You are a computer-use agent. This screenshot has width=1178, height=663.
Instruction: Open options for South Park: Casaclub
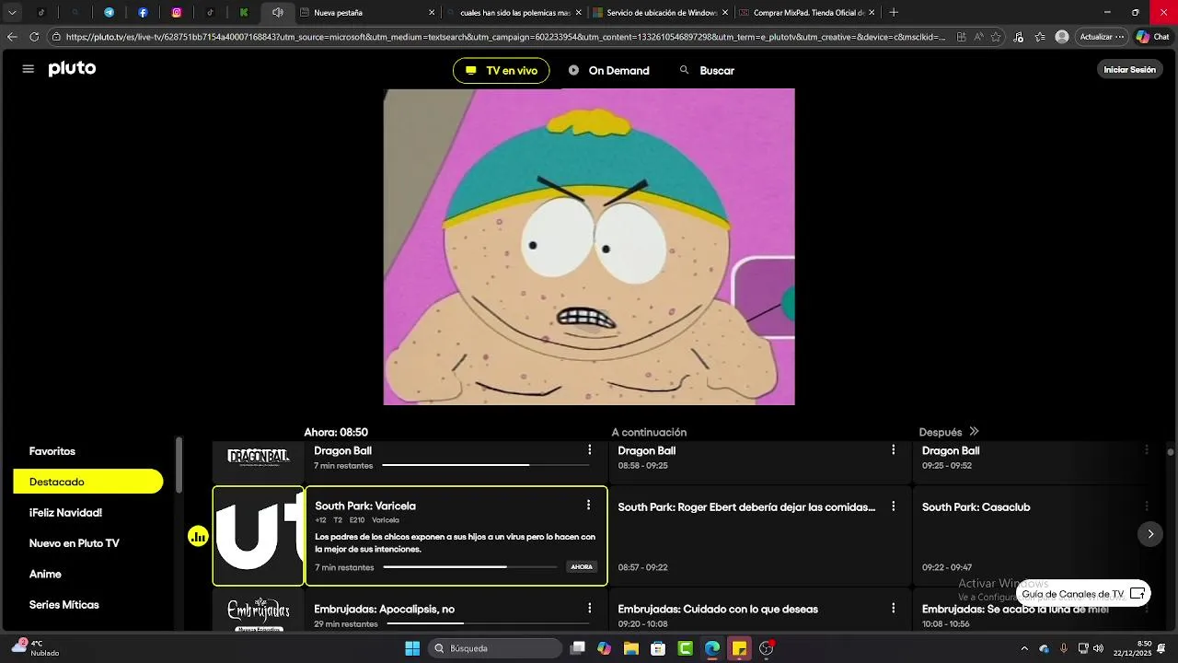click(1147, 506)
